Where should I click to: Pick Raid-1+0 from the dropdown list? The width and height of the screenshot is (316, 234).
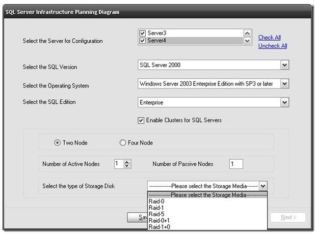coord(207,227)
